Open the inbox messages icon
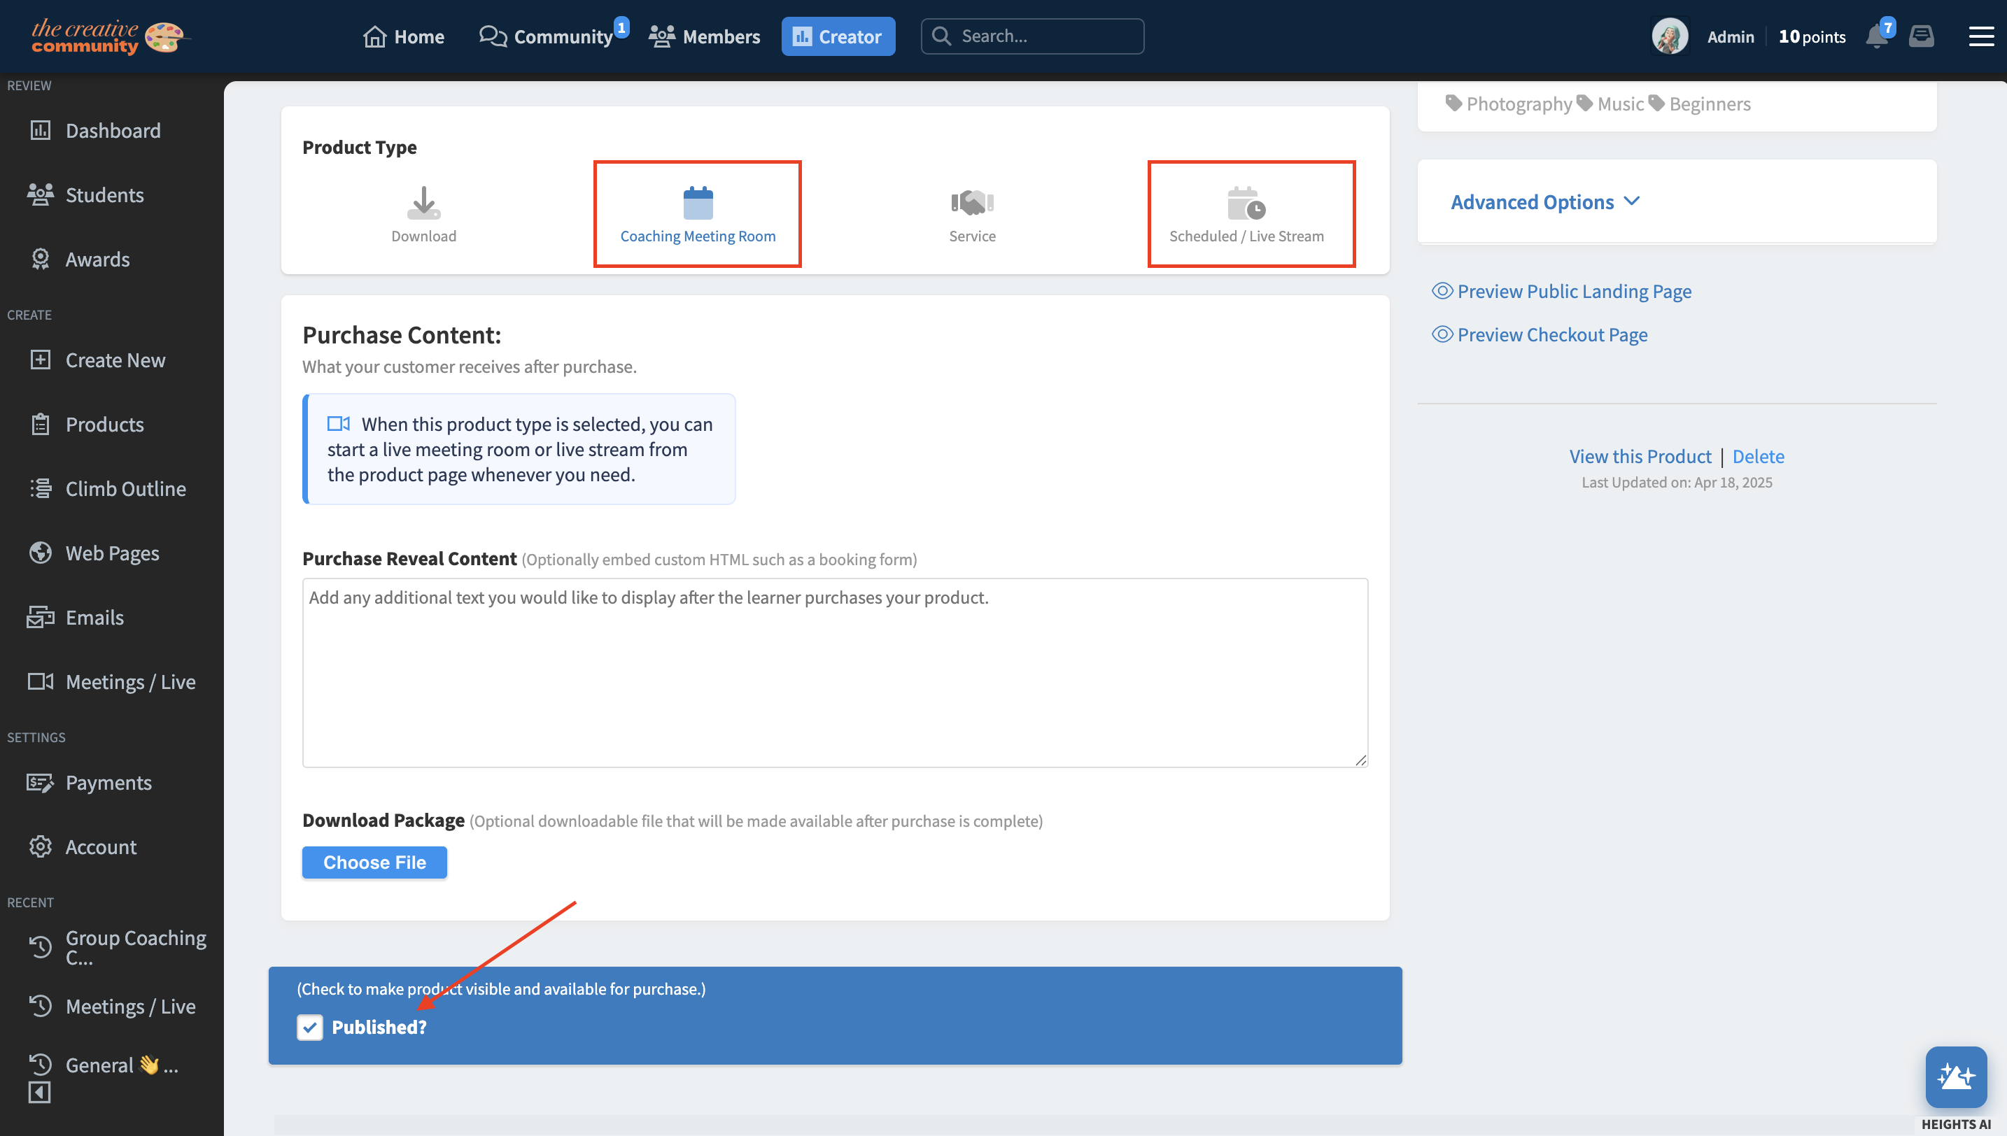 1921,36
